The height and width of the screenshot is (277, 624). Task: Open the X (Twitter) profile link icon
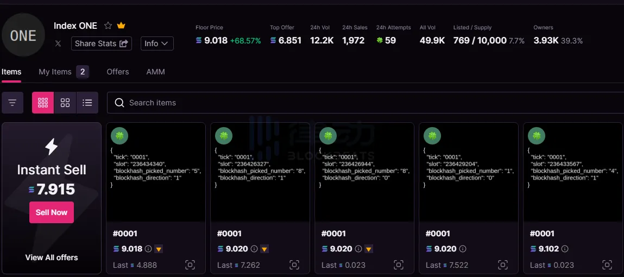tap(58, 43)
